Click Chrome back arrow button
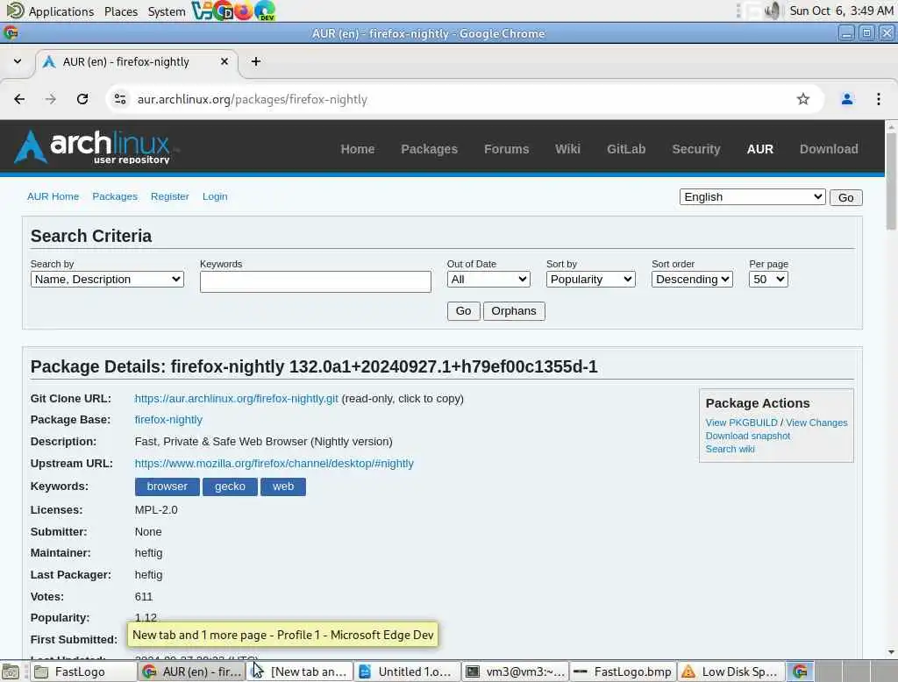 coord(19,99)
